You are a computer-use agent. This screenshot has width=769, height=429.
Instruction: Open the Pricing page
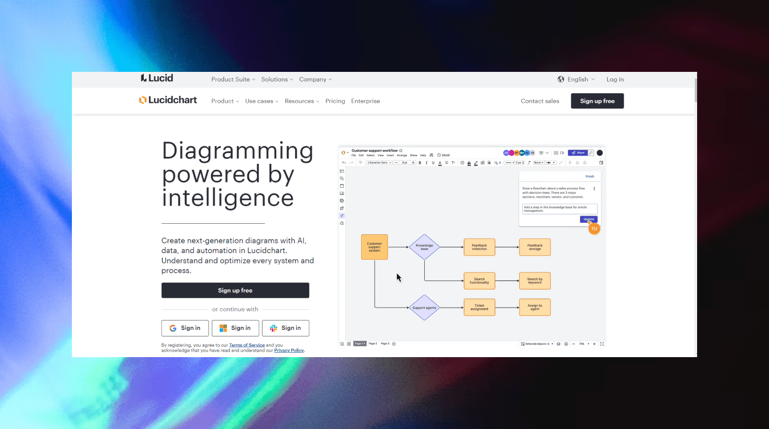tap(335, 101)
